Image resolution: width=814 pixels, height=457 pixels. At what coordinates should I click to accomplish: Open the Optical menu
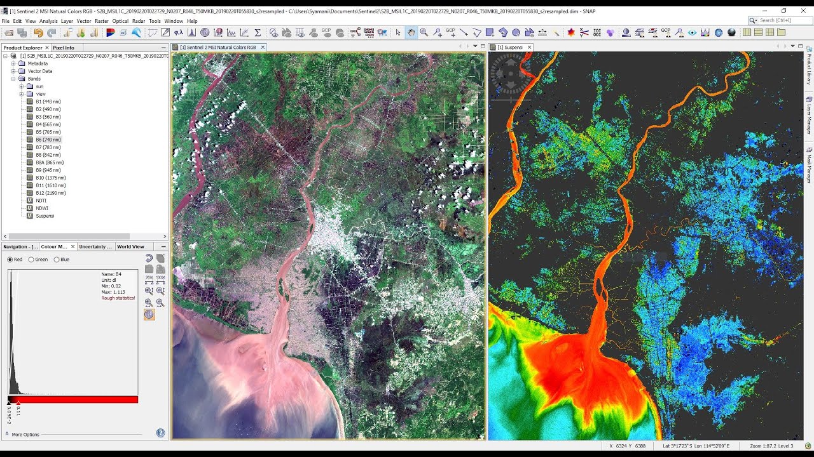coord(120,21)
